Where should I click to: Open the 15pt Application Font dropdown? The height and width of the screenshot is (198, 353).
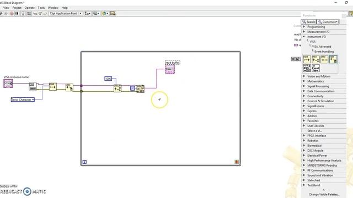pos(66,13)
